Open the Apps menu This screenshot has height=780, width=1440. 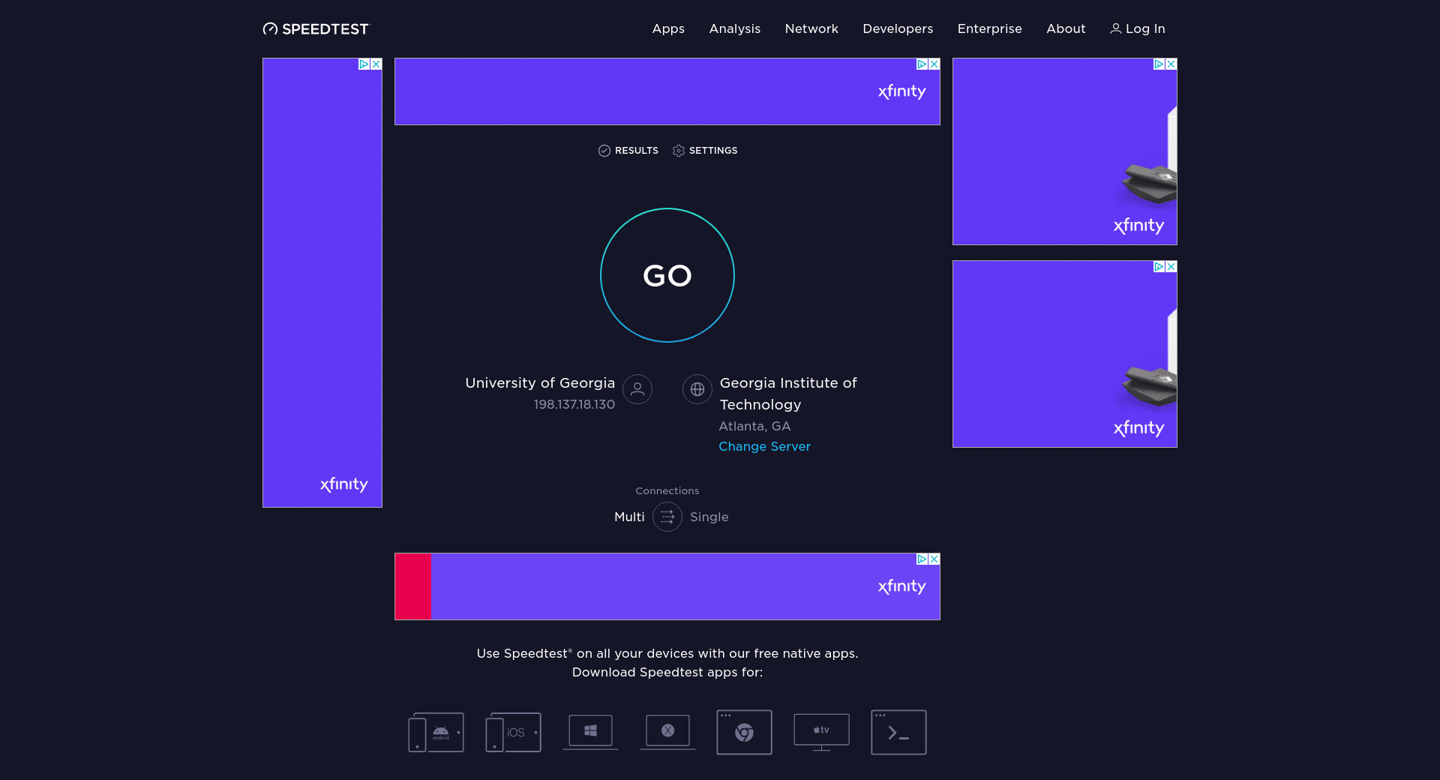(668, 28)
